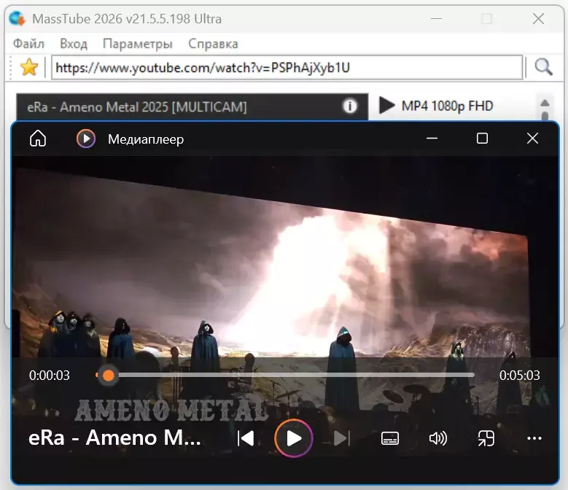Click the eRa - Ameno M... title text
This screenshot has width=568, height=490.
114,437
